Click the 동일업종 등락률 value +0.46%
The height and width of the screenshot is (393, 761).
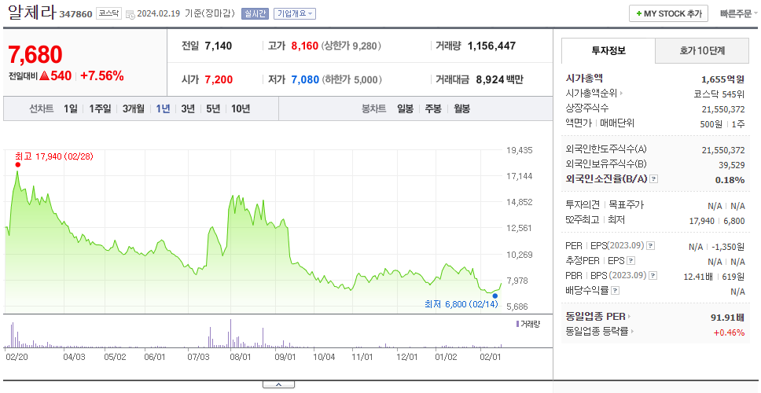click(729, 332)
